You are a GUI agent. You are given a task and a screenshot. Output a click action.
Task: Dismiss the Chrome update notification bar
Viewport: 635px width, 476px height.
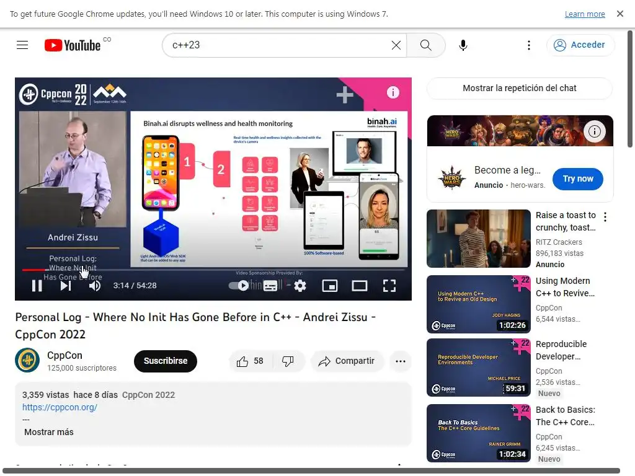(619, 14)
